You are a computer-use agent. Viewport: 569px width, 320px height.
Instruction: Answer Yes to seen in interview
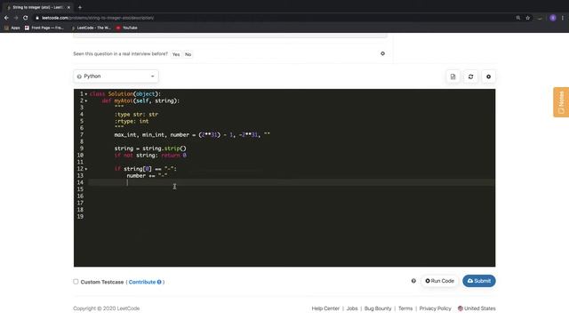coord(176,54)
